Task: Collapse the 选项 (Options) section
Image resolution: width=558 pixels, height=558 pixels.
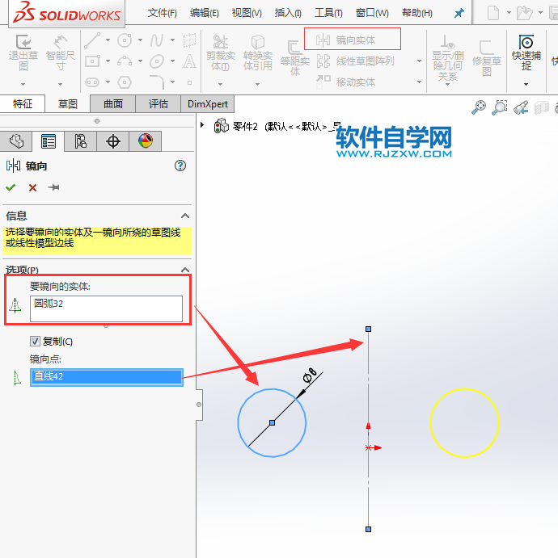Action: 185,270
